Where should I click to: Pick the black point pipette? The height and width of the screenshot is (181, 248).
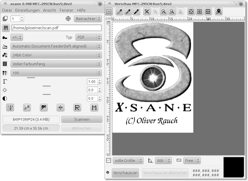click(x=136, y=11)
